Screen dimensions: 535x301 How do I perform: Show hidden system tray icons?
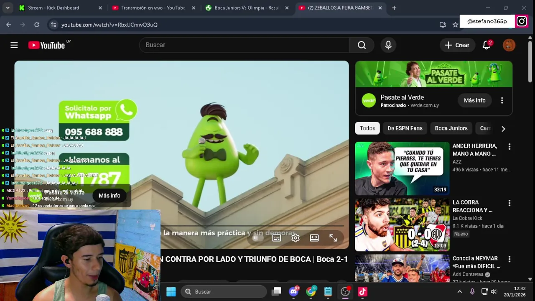pyautogui.click(x=460, y=292)
